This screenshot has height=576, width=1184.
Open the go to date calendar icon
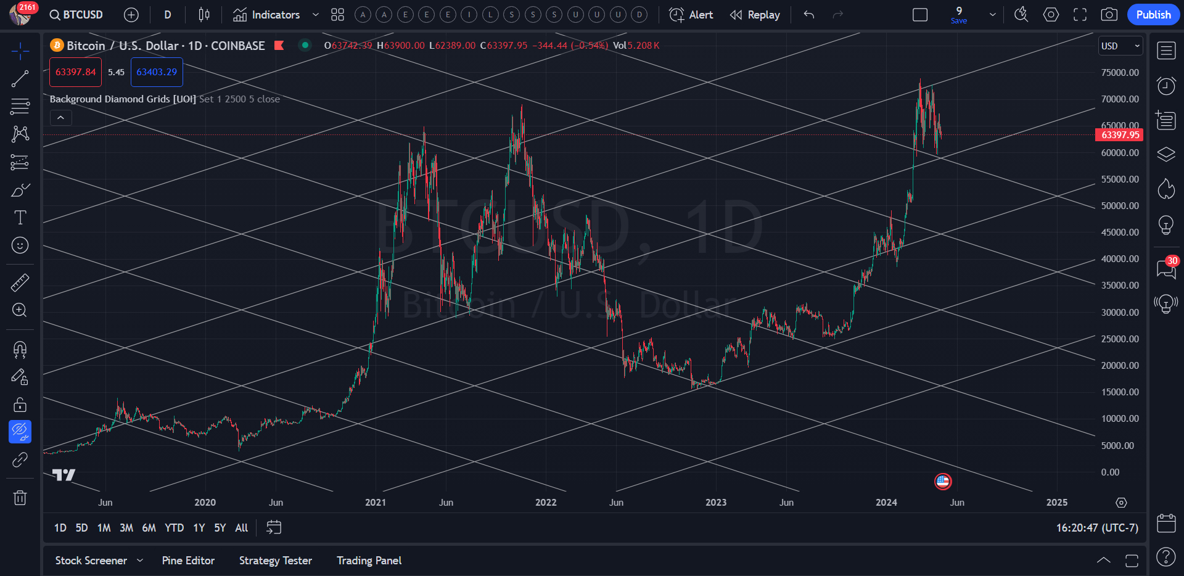(x=274, y=527)
